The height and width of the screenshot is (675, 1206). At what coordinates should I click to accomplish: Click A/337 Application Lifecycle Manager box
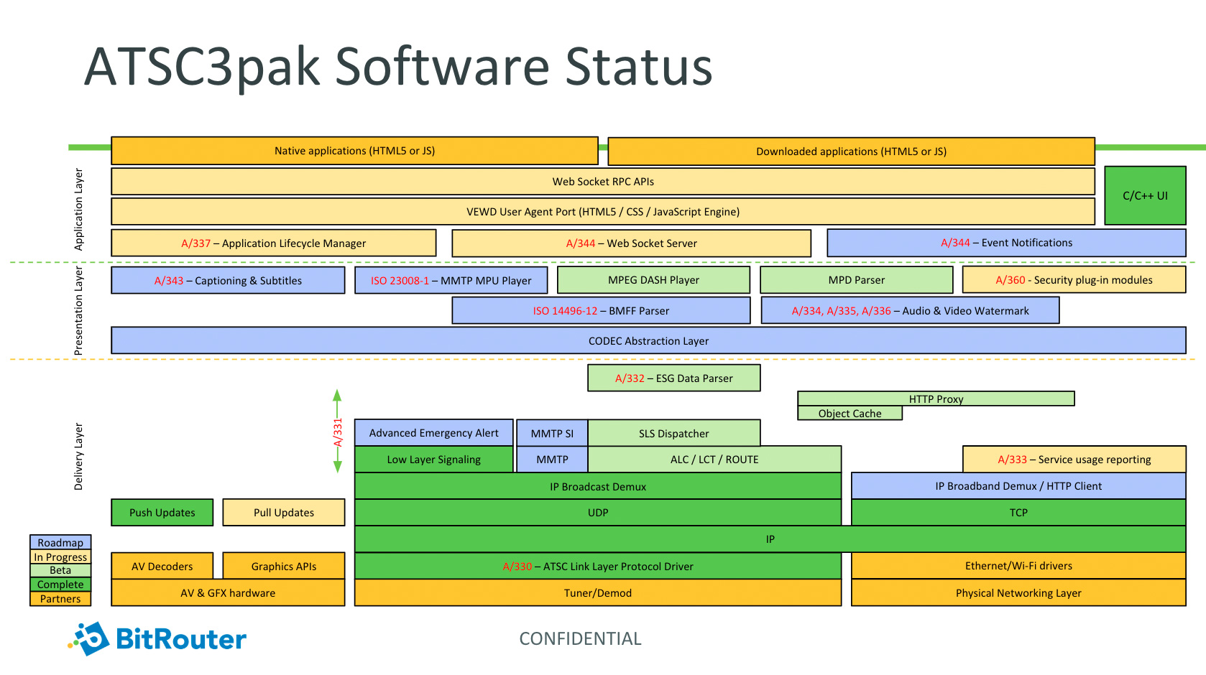point(274,243)
